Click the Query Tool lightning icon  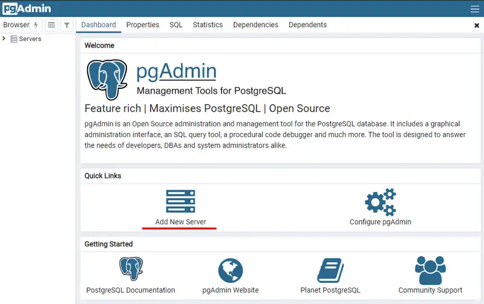pos(36,25)
